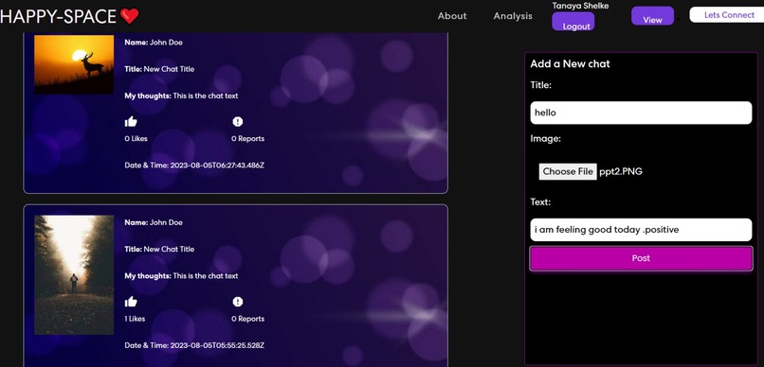Submit the new chat with Post
Viewport: 764px width, 367px height.
pos(641,258)
